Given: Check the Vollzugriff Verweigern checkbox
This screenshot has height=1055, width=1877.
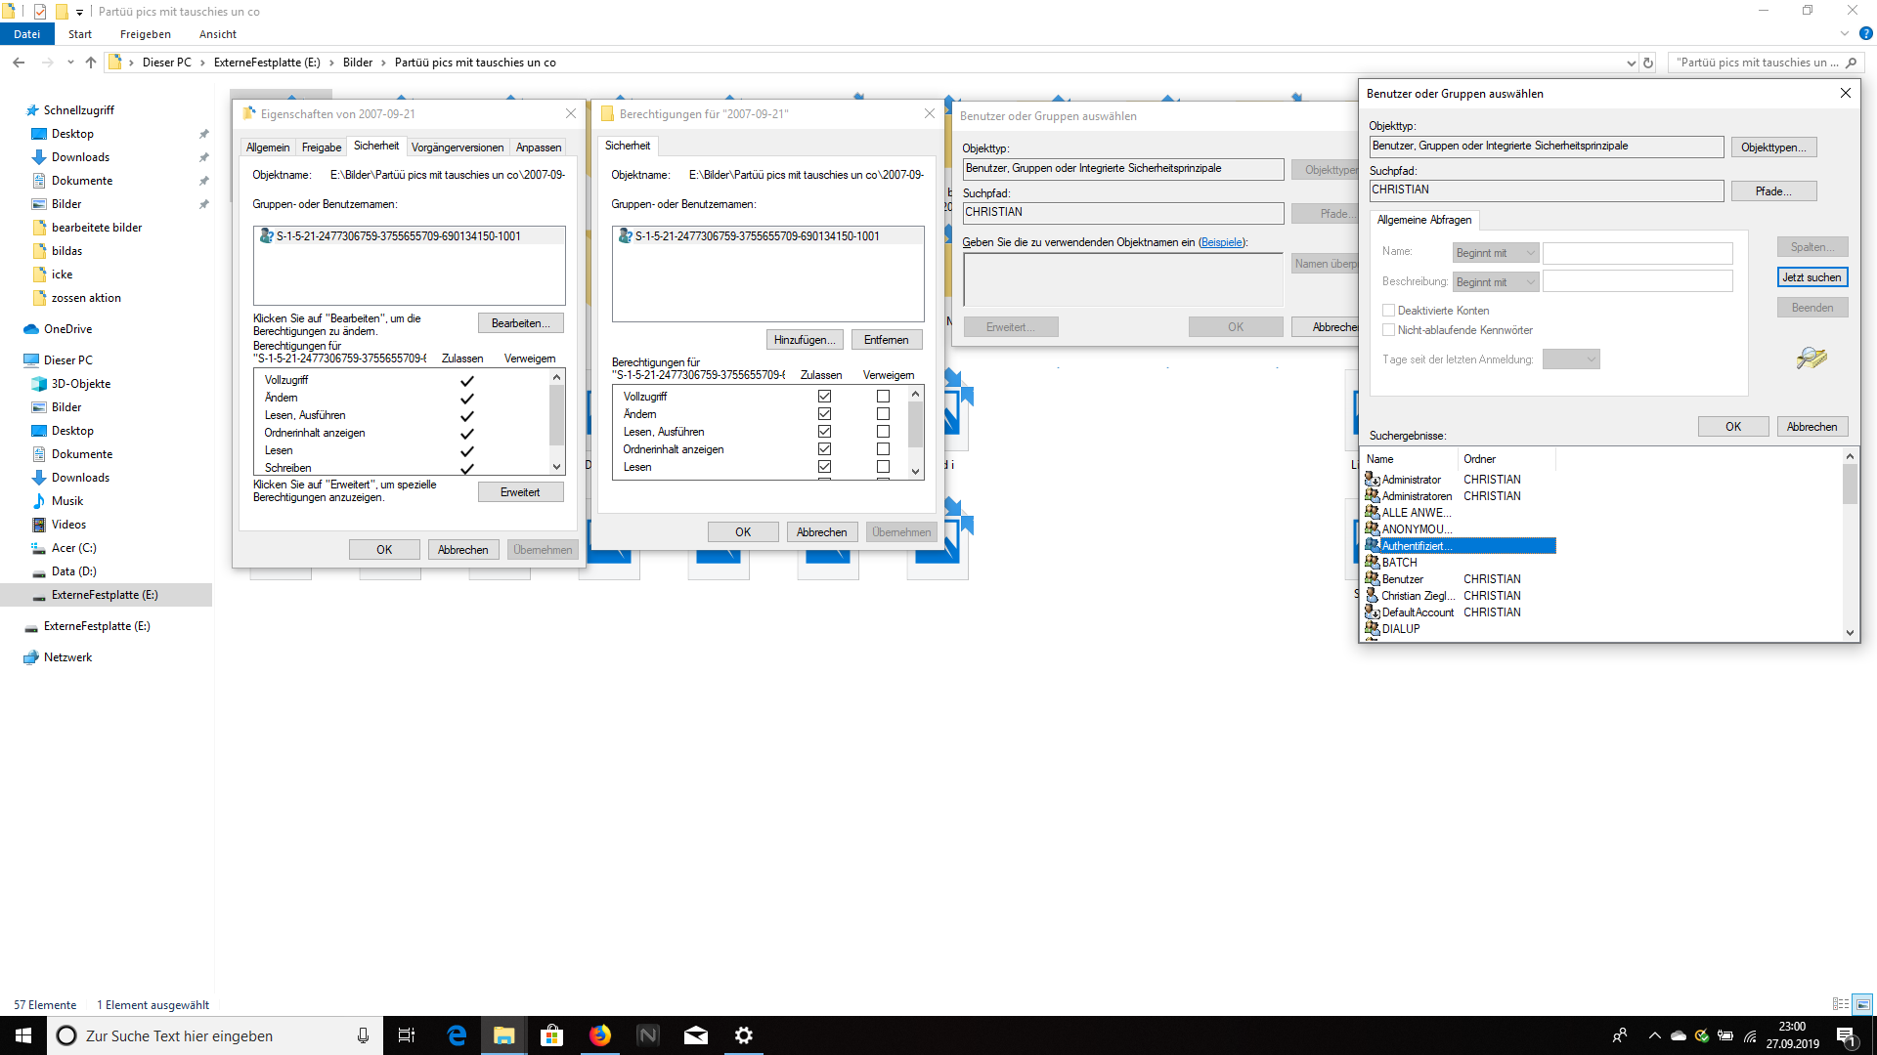Looking at the screenshot, I should point(883,397).
